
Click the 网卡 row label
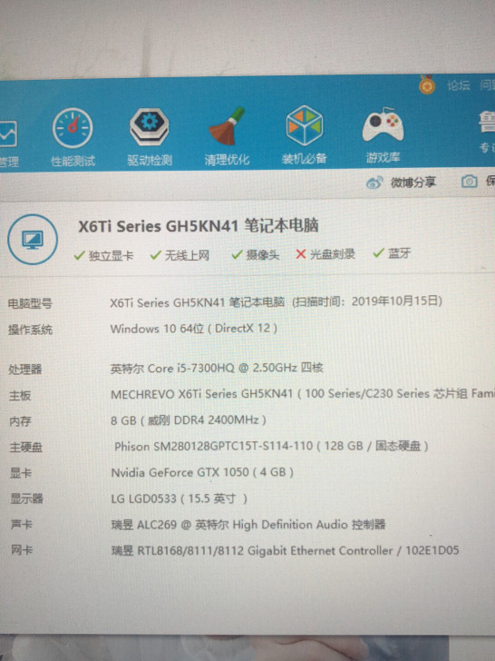pyautogui.click(x=23, y=550)
